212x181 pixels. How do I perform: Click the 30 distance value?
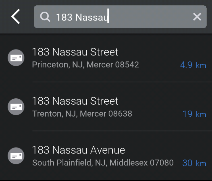coord(187,163)
